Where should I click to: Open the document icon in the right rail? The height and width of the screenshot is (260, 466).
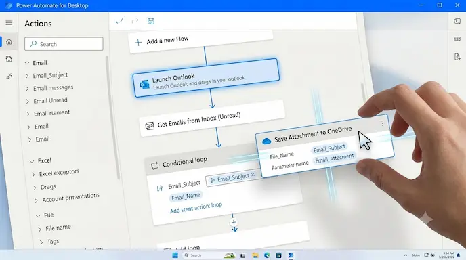tap(457, 56)
